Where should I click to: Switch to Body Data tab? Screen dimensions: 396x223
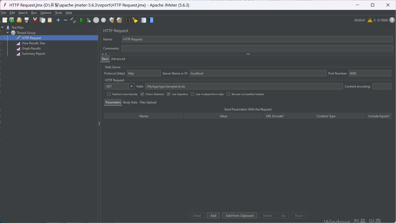[x=130, y=102]
